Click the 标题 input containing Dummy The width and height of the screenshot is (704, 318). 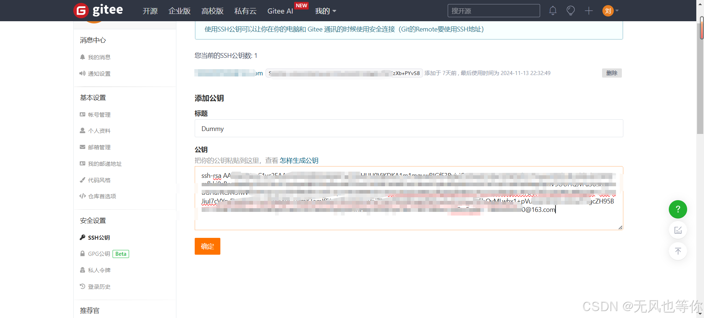coord(408,128)
